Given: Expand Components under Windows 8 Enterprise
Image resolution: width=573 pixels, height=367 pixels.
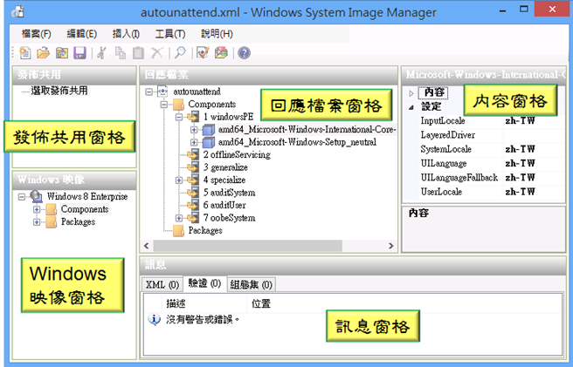Looking at the screenshot, I should pyautogui.click(x=37, y=209).
